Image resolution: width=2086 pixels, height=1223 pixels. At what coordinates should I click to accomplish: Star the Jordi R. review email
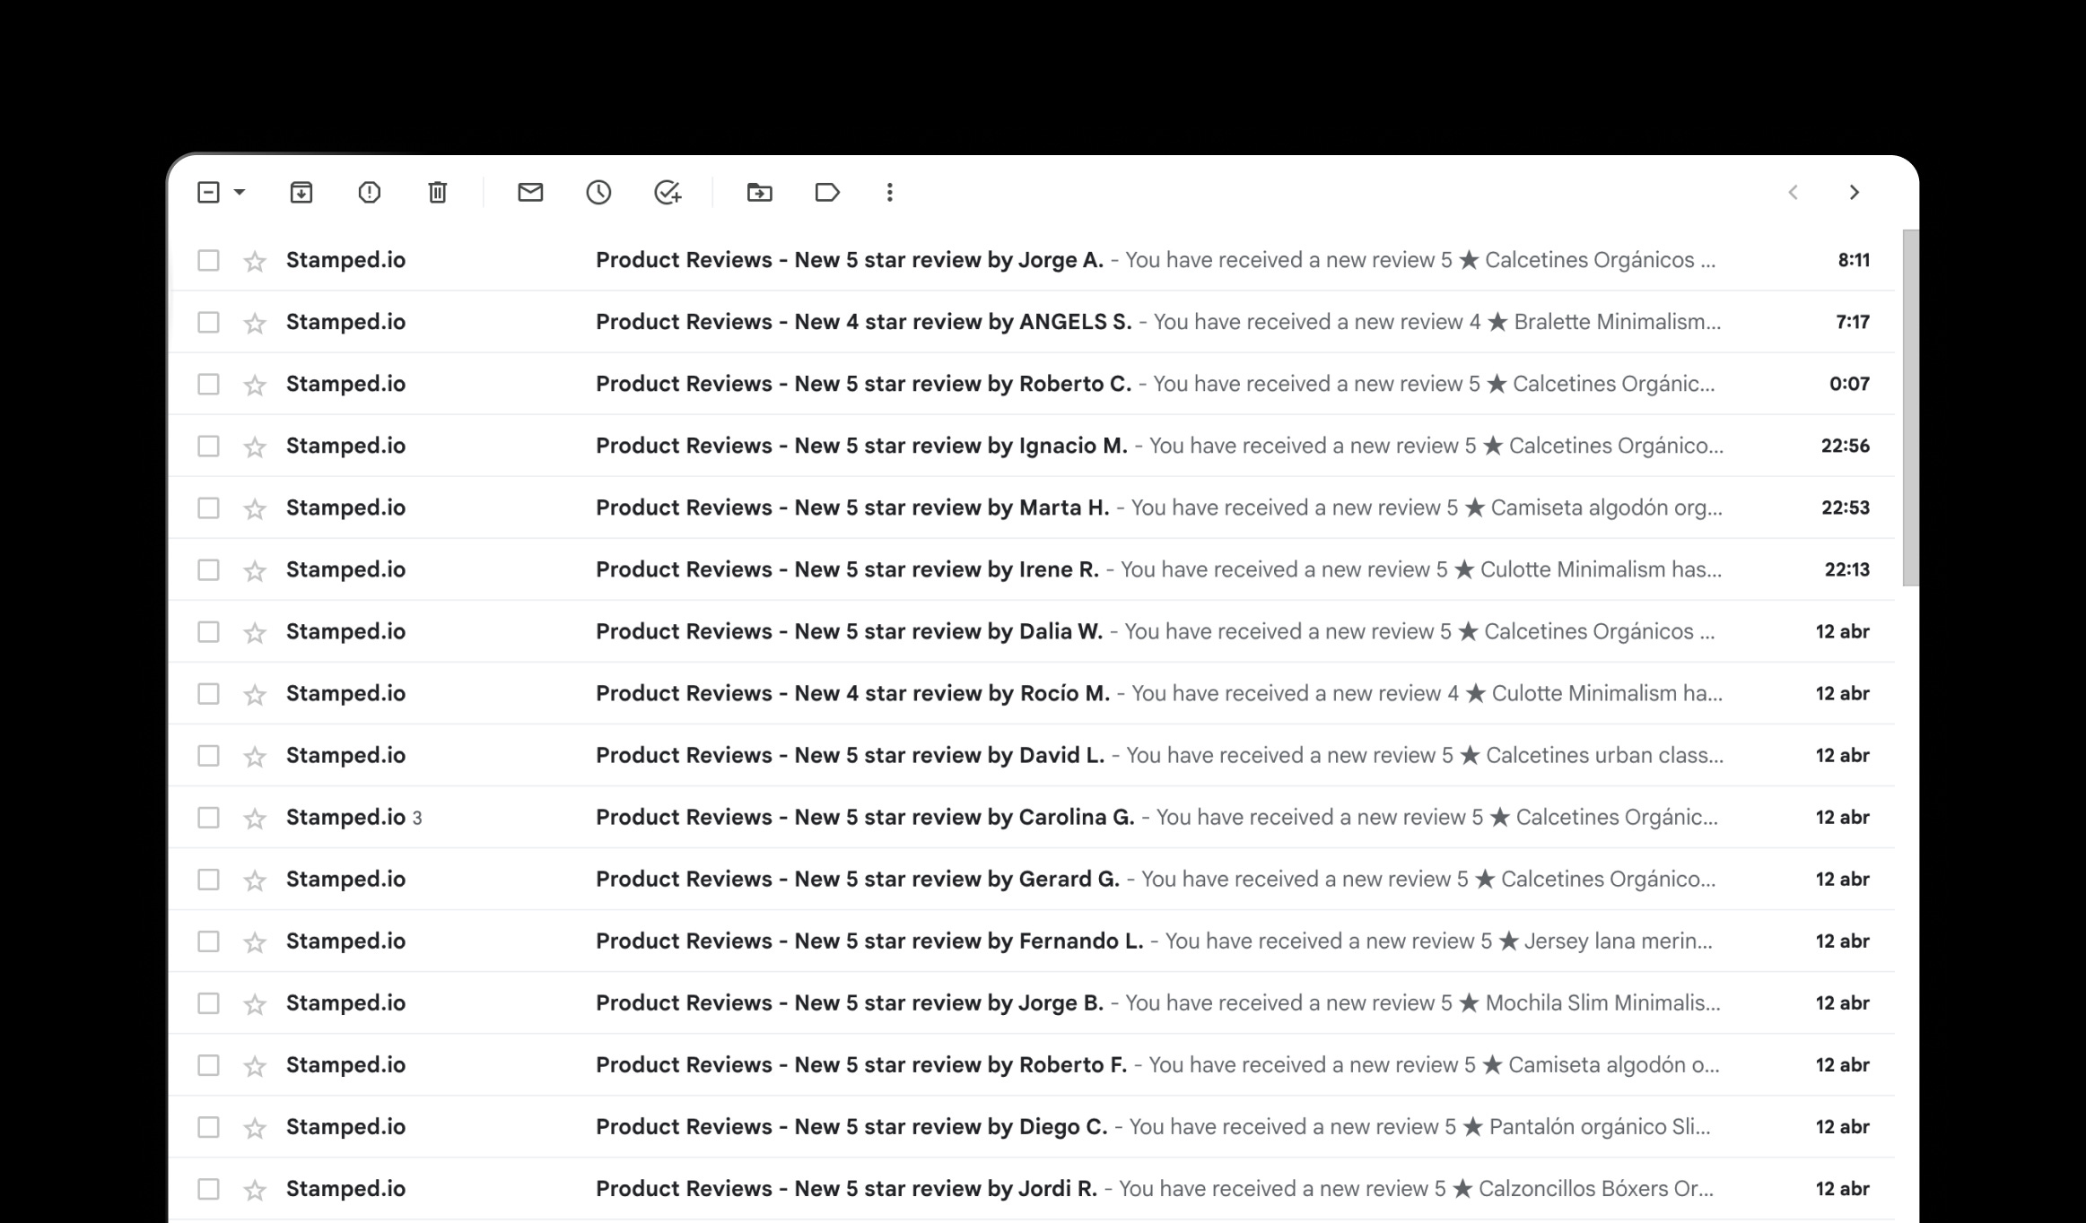255,1189
